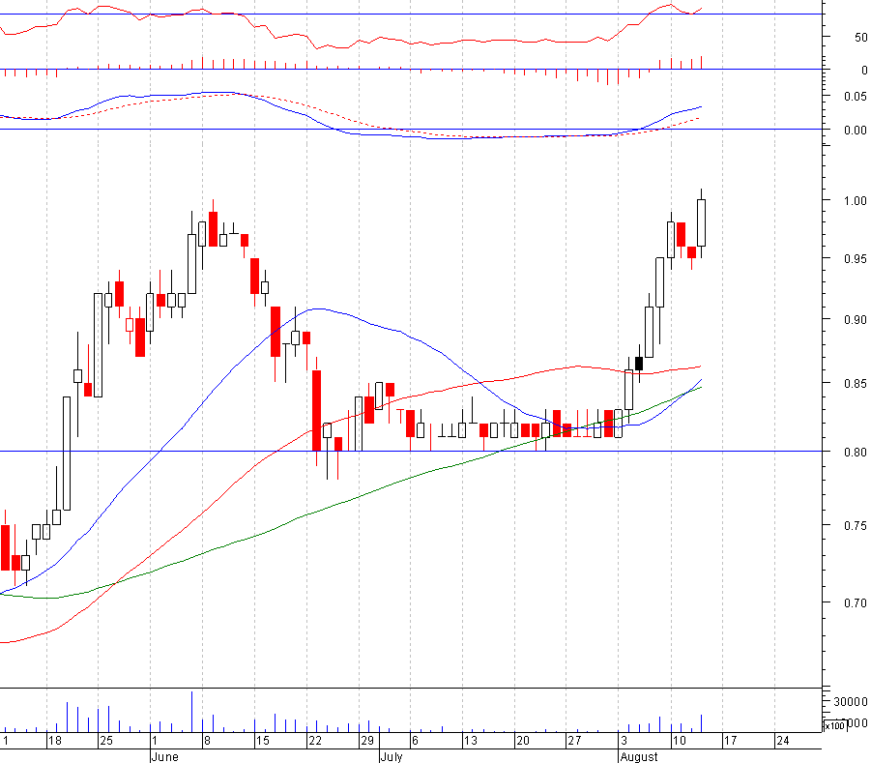871x763 pixels.
Task: Select the date label 18
Action: point(55,741)
